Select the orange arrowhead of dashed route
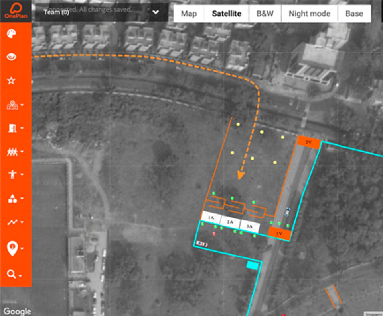The width and height of the screenshot is (383, 316). coord(241,175)
